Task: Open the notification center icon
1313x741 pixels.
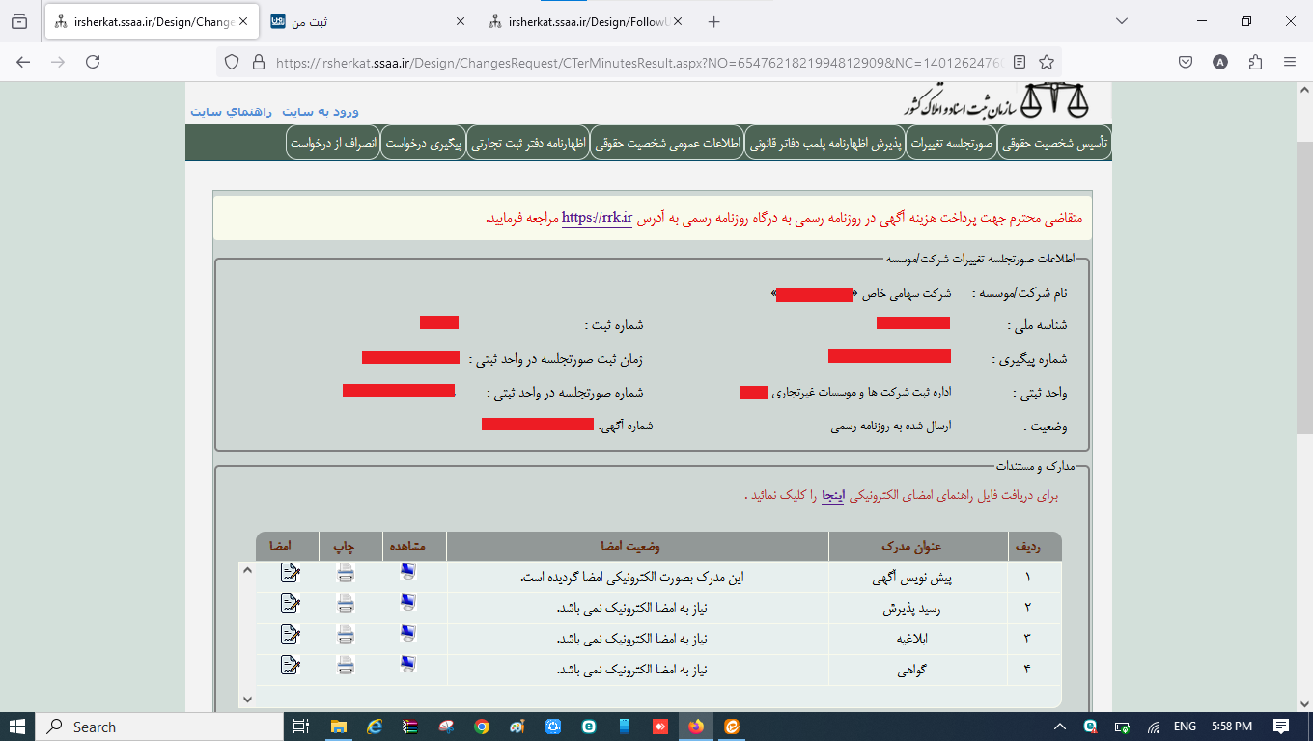Action: pyautogui.click(x=1281, y=727)
